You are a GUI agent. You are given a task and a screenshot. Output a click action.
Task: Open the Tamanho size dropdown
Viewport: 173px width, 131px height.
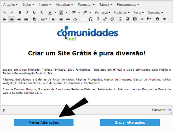(155, 13)
